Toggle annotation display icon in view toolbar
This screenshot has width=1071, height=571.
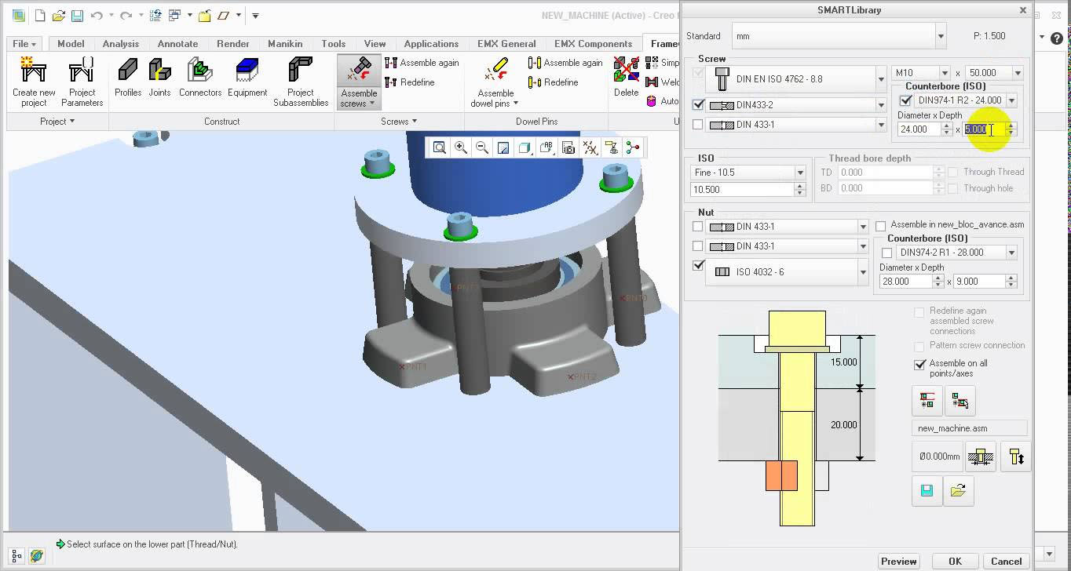[546, 147]
